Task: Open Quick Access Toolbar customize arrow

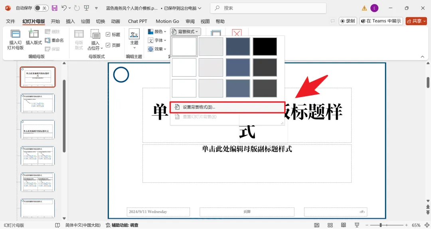Action: pyautogui.click(x=97, y=8)
